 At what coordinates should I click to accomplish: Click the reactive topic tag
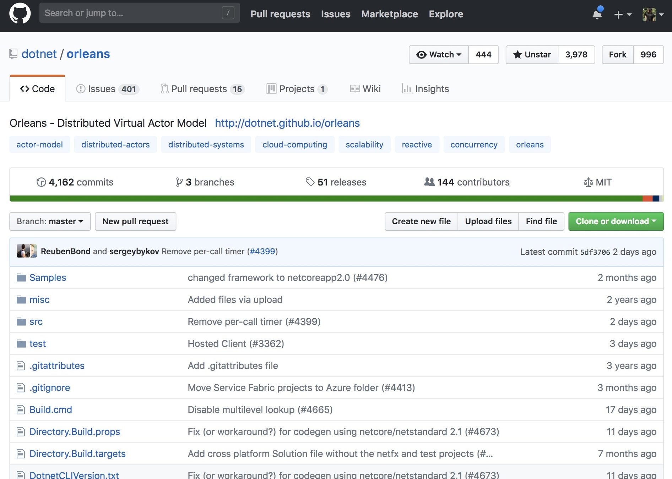click(417, 144)
